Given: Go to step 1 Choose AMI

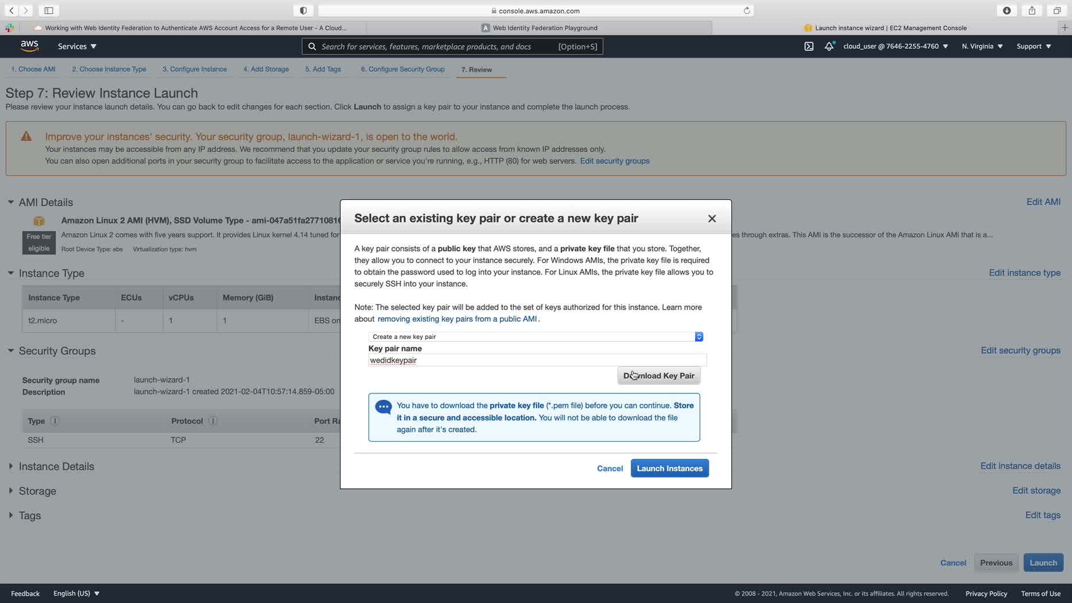Looking at the screenshot, I should pos(33,69).
